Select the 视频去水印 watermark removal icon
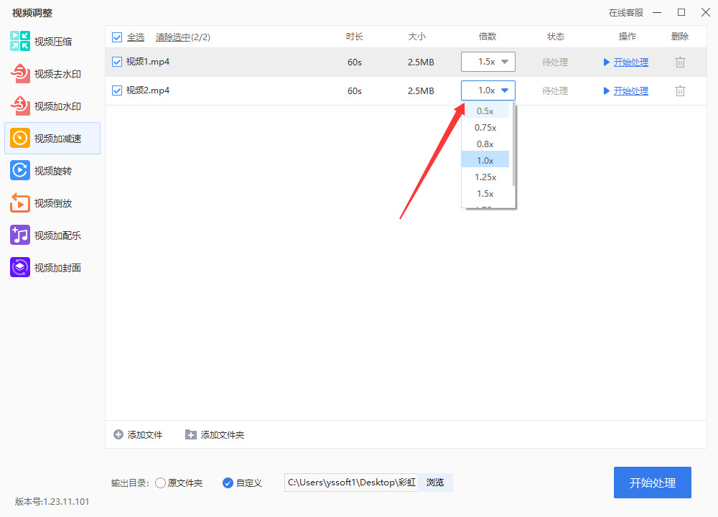 pyautogui.click(x=19, y=74)
